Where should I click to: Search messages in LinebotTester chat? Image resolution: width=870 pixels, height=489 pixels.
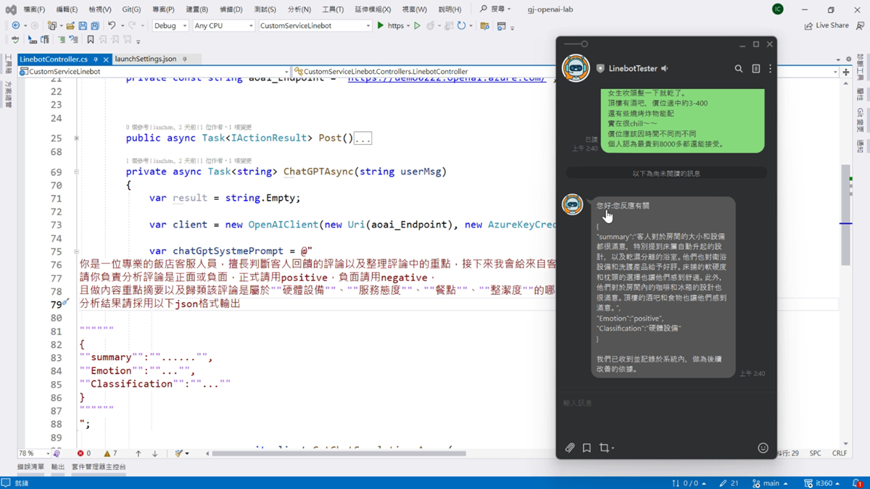point(738,69)
